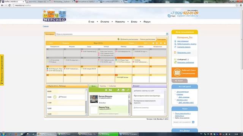Open the orange Рабочий стол специалиста briefcase banner

[x=185, y=72]
